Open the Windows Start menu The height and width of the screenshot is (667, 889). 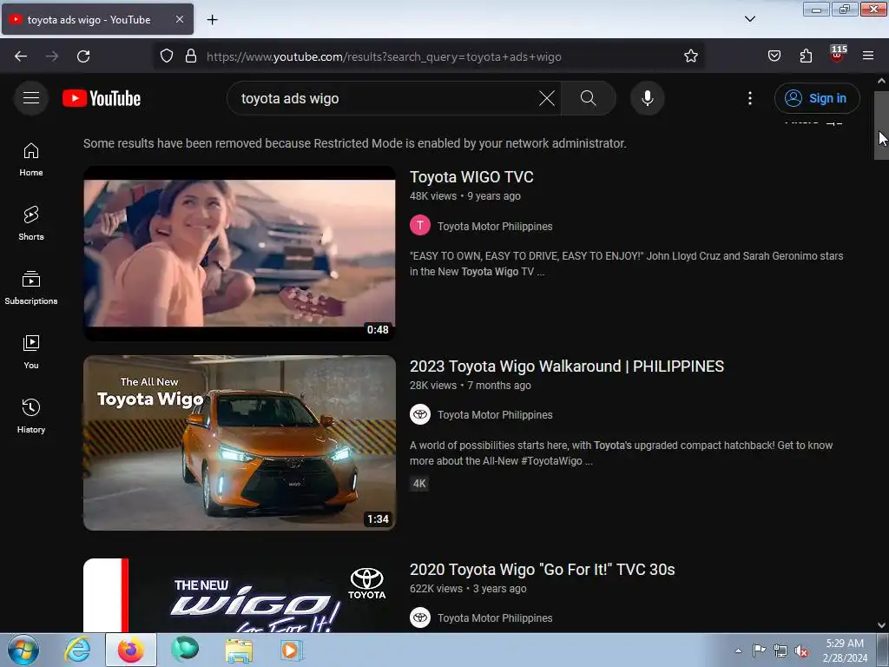[23, 650]
